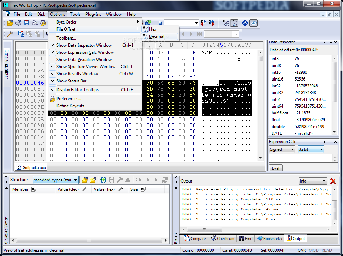Click offset address 00000046 in the hex editor
Image resolution: width=343 pixels, height=256 pixels.
[30, 83]
